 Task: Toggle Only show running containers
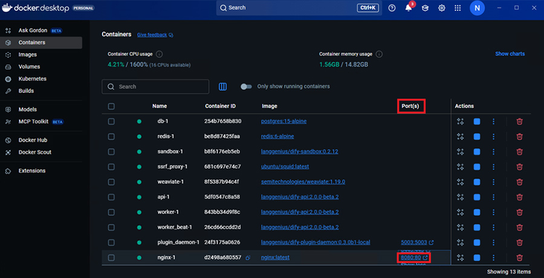246,87
